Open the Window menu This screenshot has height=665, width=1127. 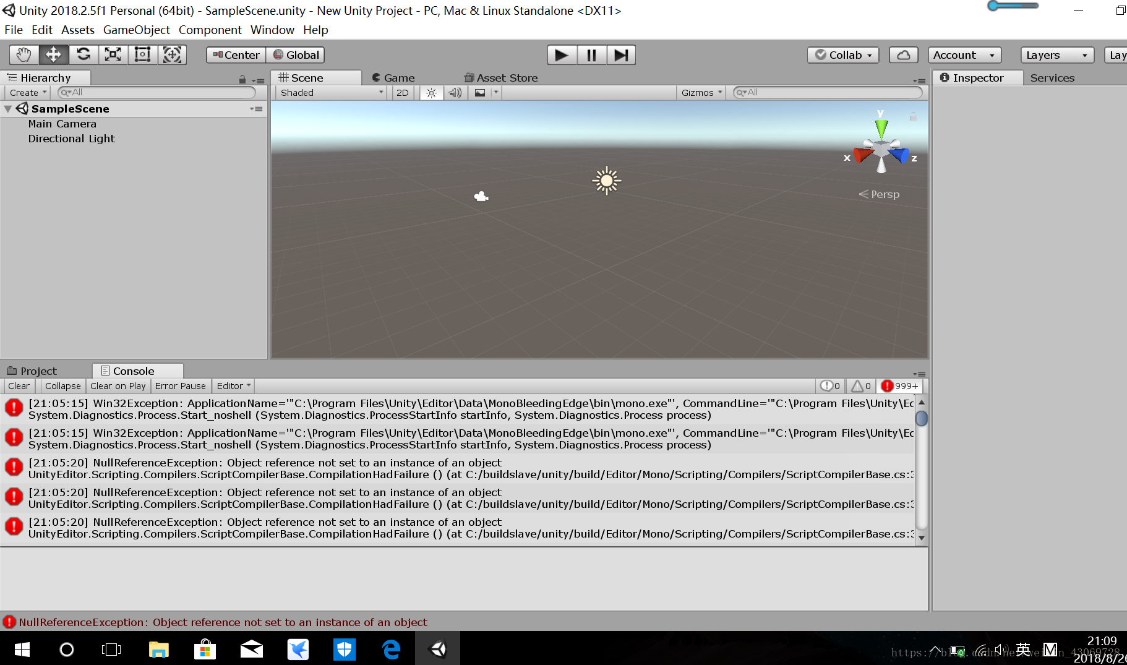[272, 30]
